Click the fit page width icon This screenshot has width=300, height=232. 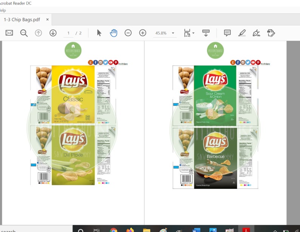[187, 33]
